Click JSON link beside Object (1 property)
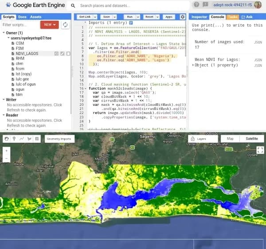This screenshot has width=266, height=249. coord(258,66)
